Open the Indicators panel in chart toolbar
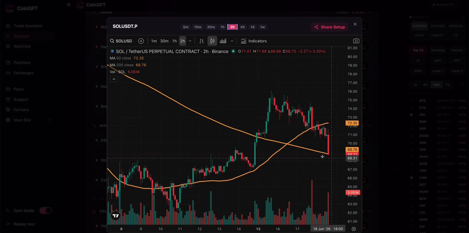Screen dimensions: 469x233 253,41
